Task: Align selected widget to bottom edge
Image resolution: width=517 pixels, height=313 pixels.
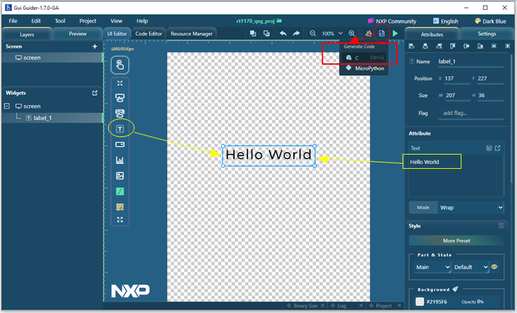Action: click(480, 46)
